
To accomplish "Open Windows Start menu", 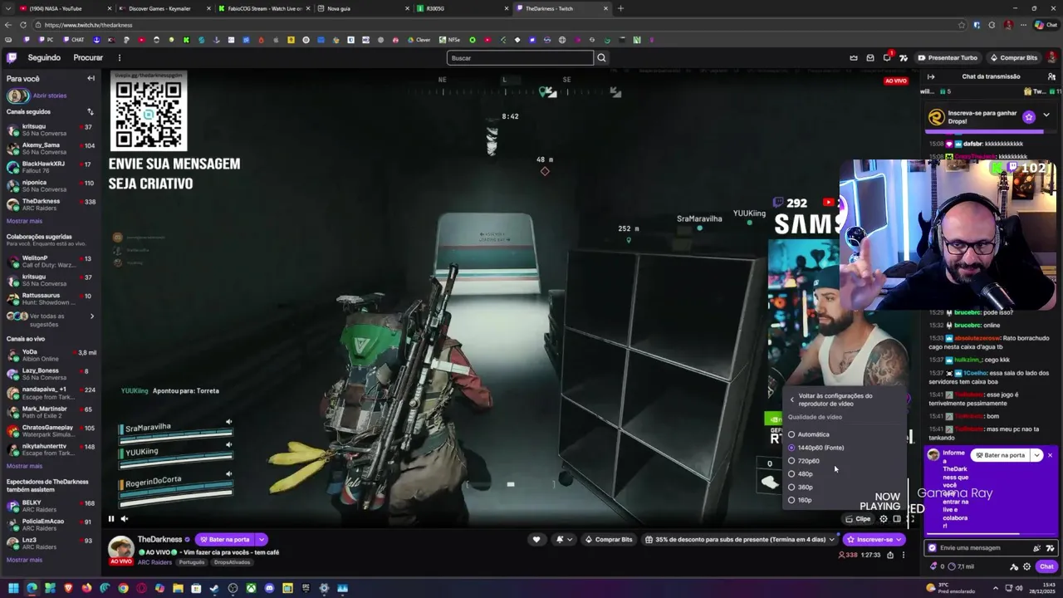I will pos(13,588).
